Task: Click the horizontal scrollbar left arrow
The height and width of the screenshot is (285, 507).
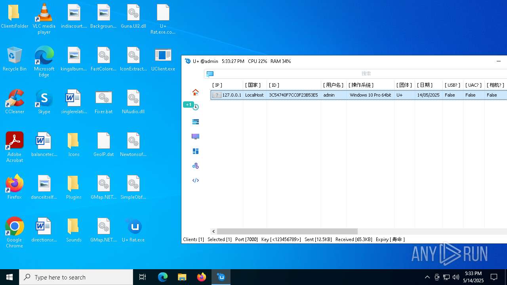Action: pyautogui.click(x=213, y=231)
